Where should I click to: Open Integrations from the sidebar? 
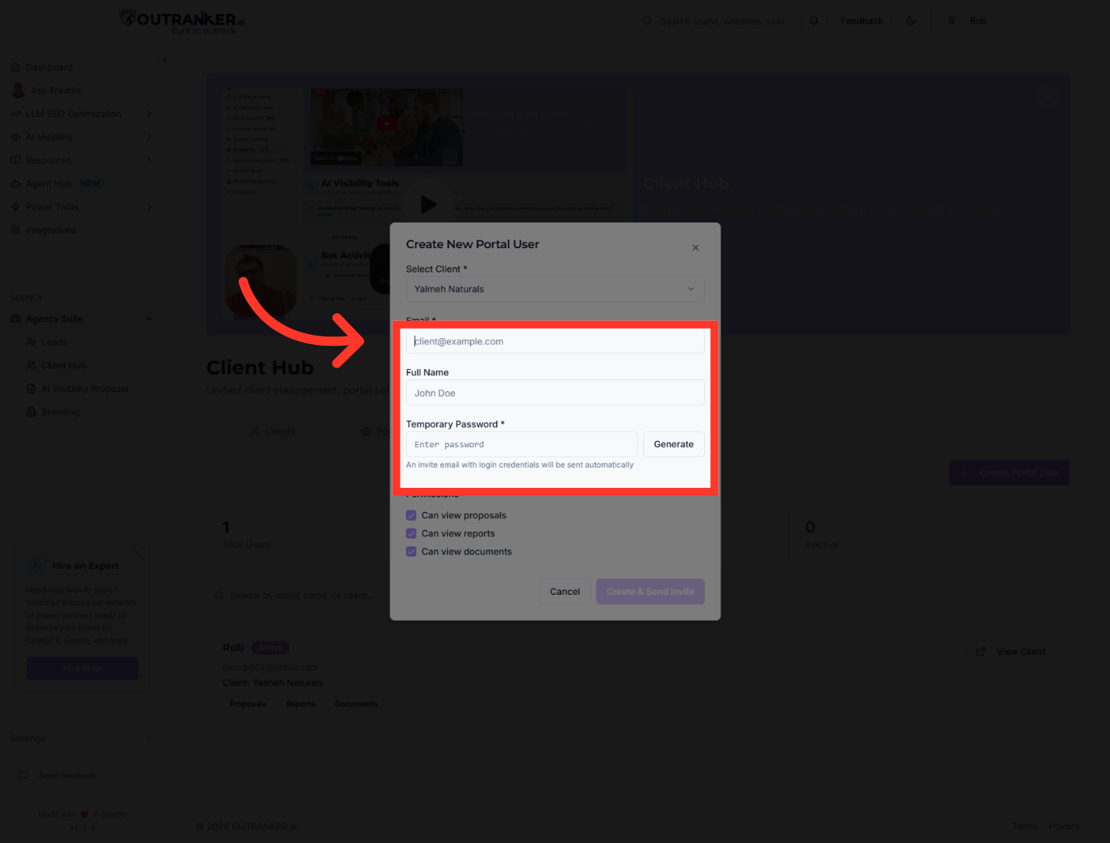[51, 229]
